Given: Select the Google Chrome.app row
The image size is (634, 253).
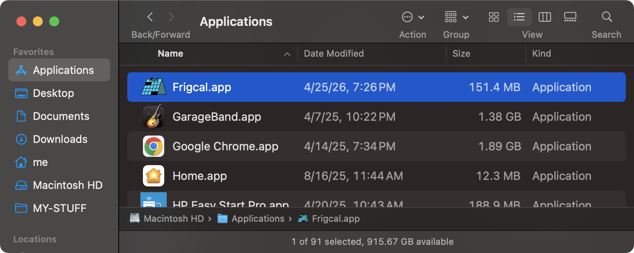Looking at the screenshot, I should pos(377,146).
